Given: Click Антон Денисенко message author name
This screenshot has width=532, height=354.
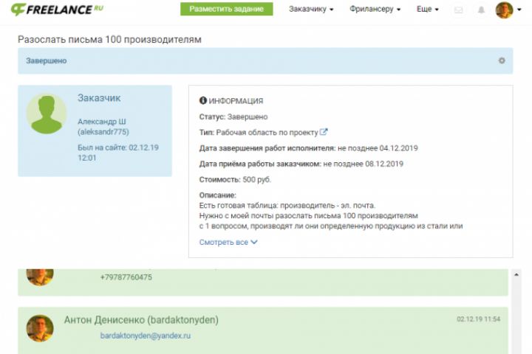Looking at the screenshot, I should [x=141, y=320].
